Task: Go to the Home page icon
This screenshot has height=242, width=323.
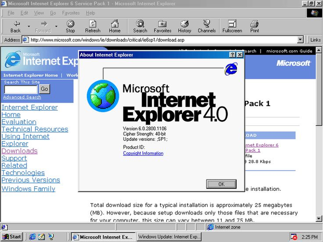Action: [115, 24]
